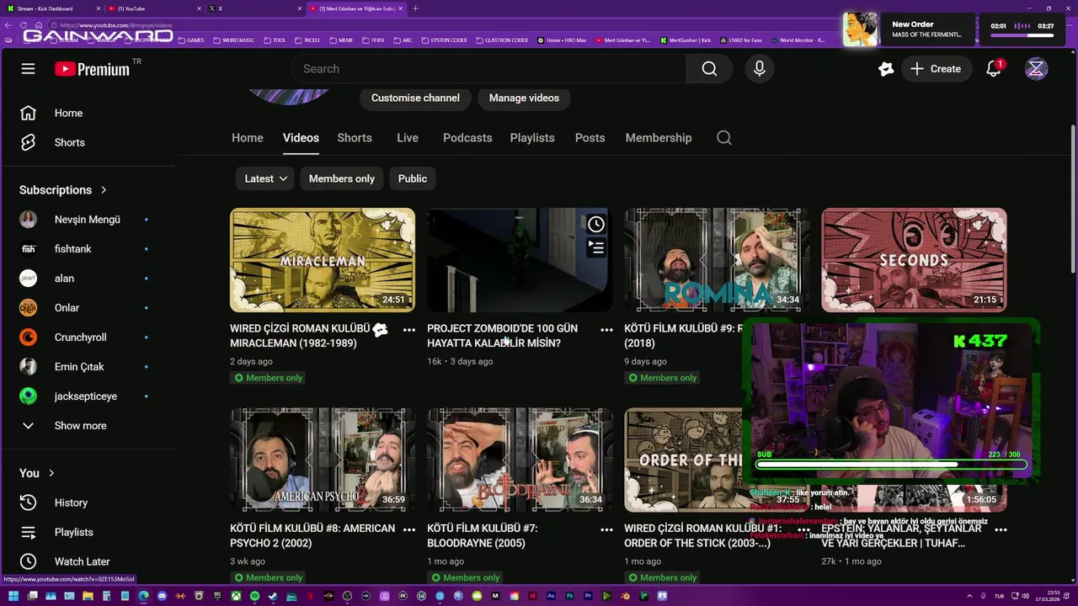Open fishtank subscription channel
Screen dimensions: 1078x606
coord(88,249)
